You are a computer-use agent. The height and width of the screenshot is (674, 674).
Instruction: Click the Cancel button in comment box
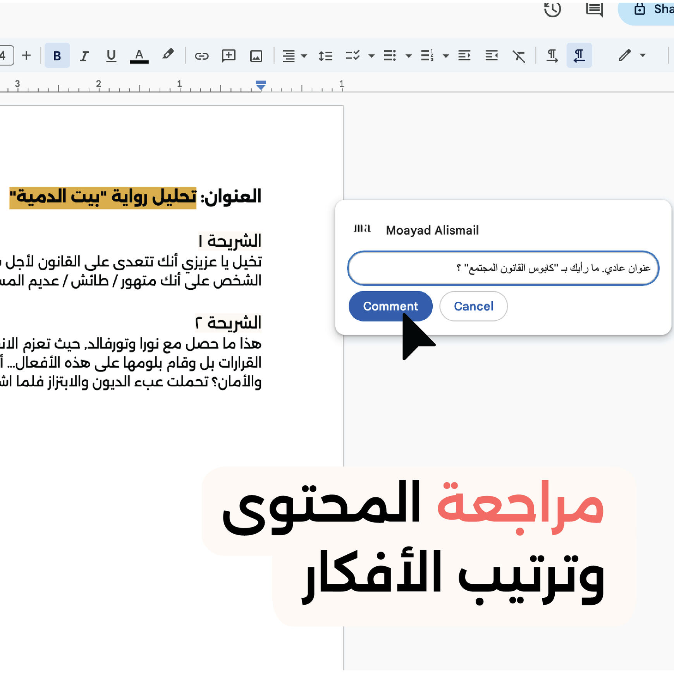[x=473, y=306]
